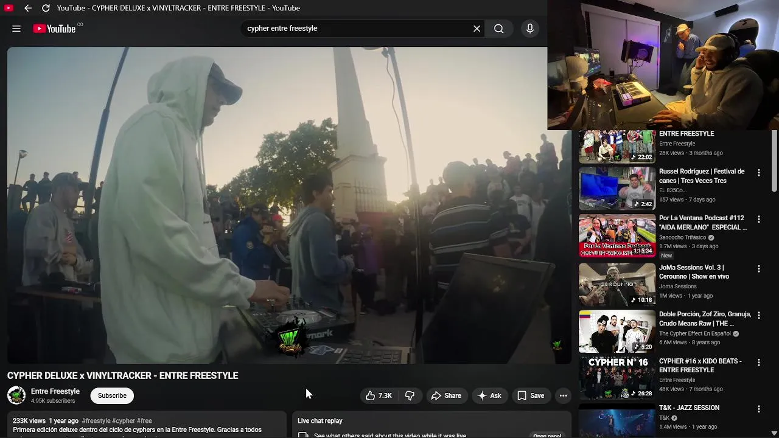Go back with the browser back arrow
The image size is (779, 438).
27,8
